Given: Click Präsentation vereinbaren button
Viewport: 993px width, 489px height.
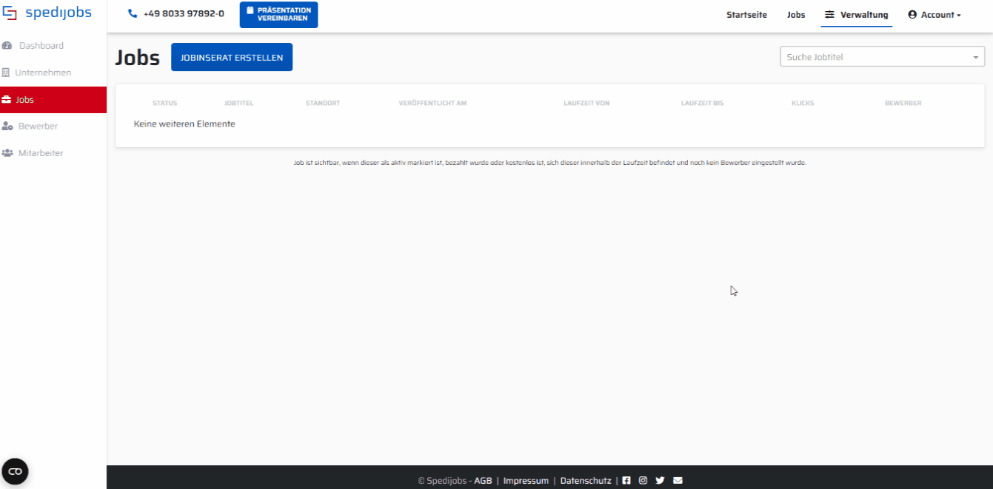Looking at the screenshot, I should (278, 15).
